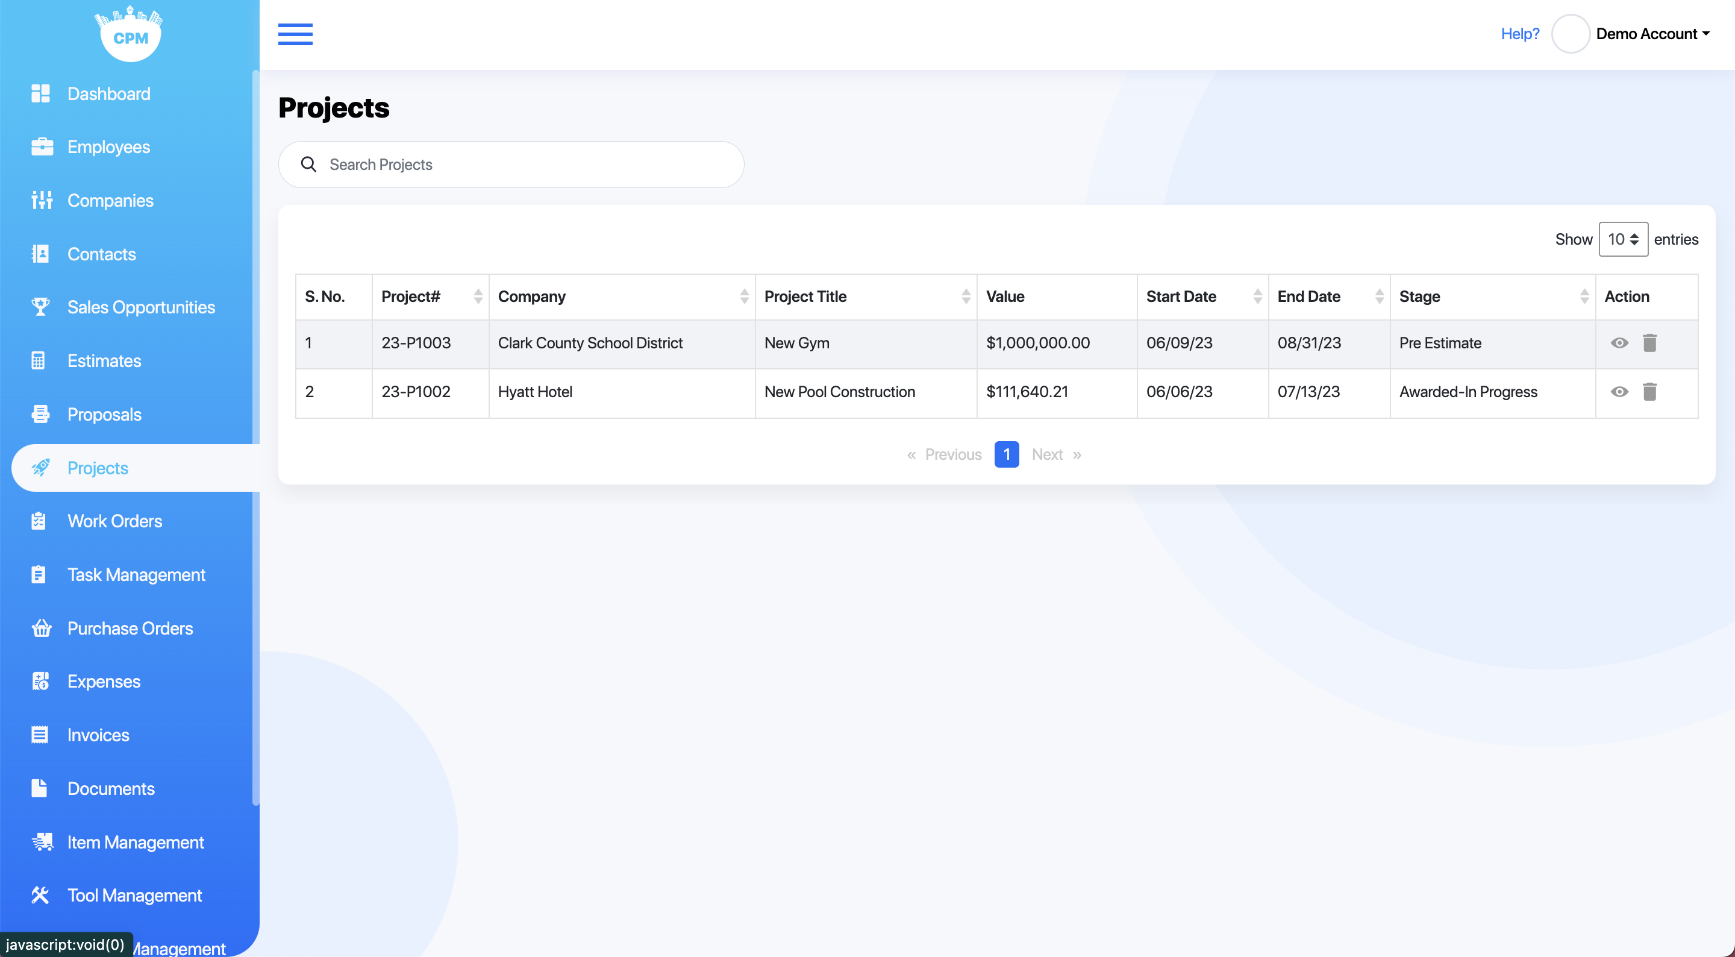Click the Dashboard grid icon
This screenshot has height=957, width=1735.
[41, 93]
